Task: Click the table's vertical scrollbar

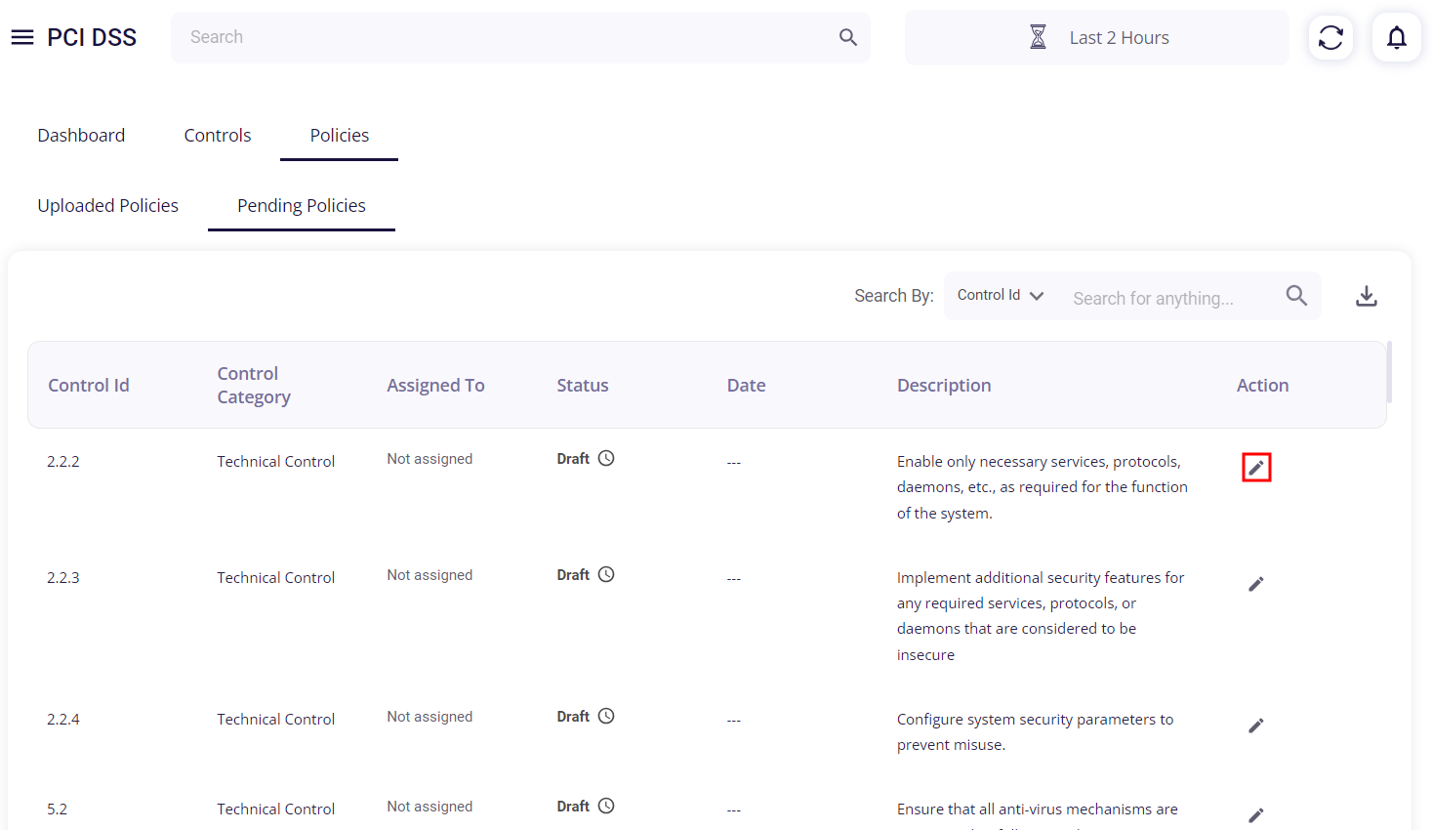Action: 1389,372
